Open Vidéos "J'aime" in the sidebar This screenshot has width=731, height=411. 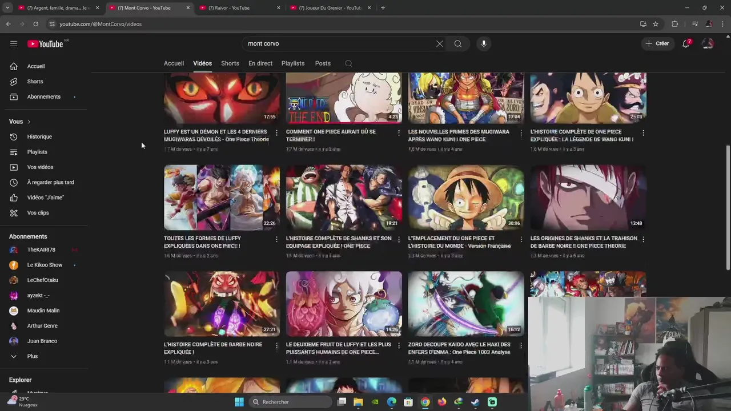tap(46, 198)
